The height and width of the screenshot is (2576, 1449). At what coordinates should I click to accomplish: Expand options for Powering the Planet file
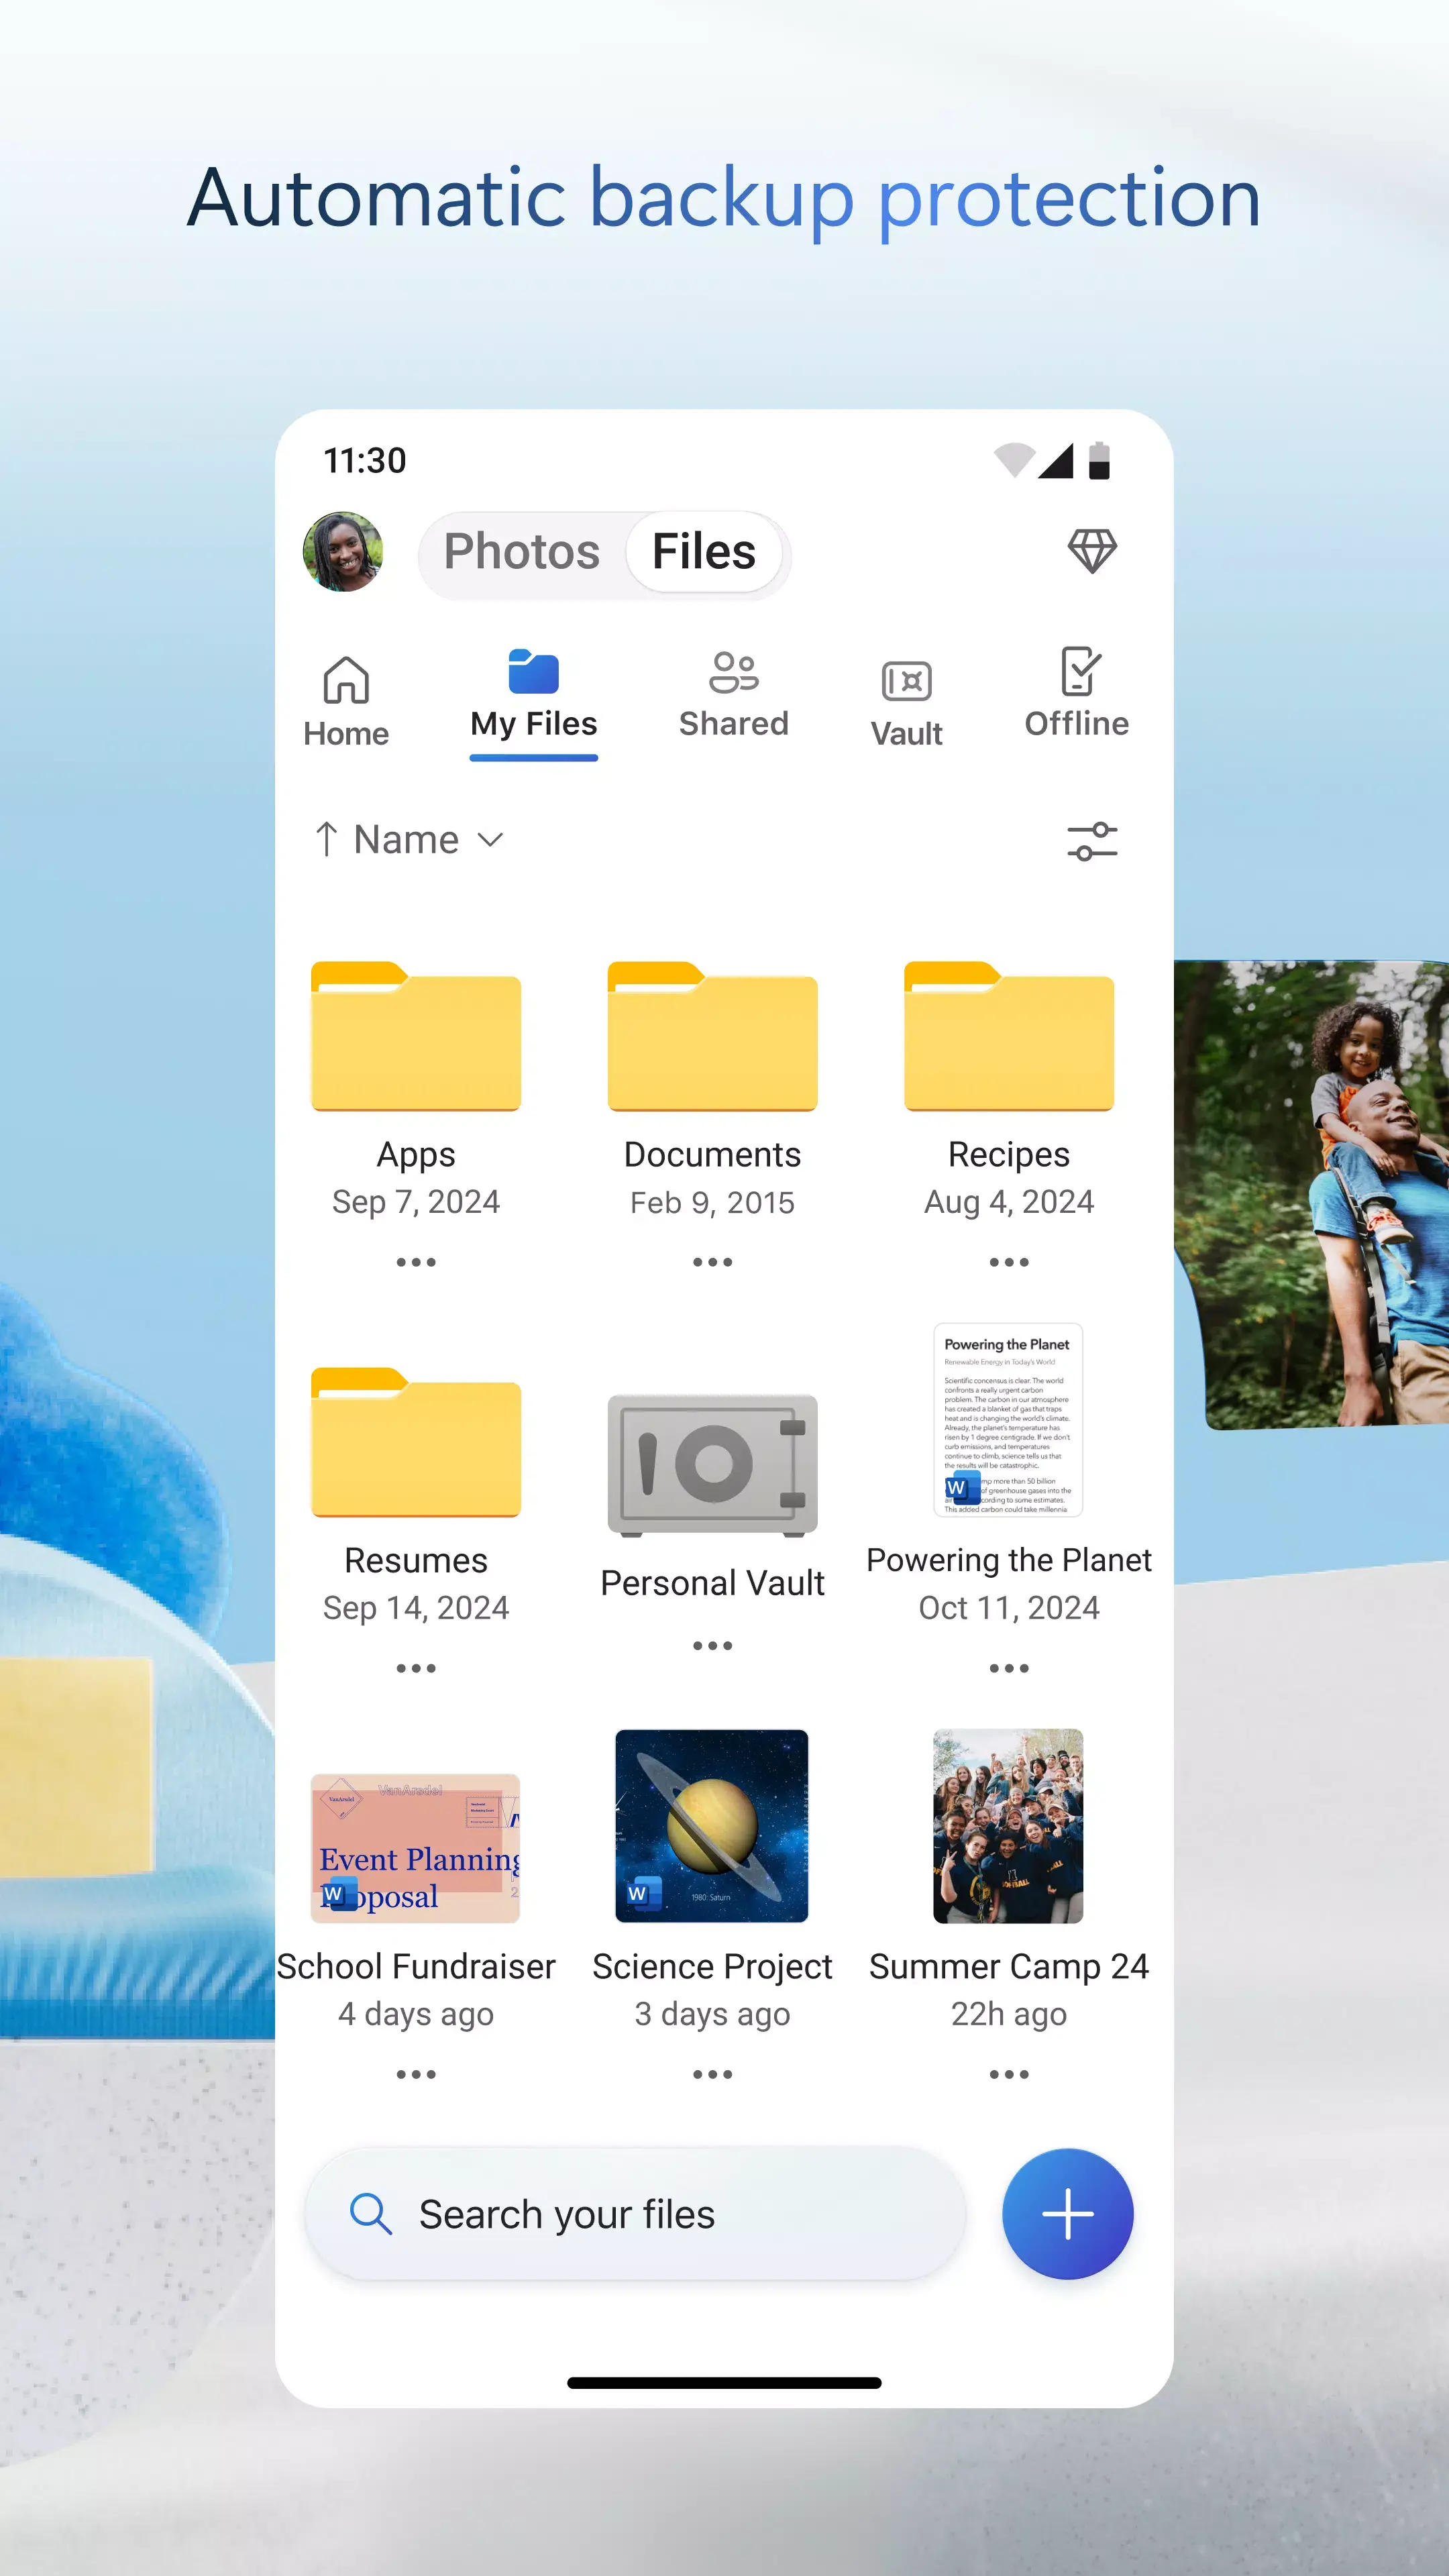[1008, 1667]
